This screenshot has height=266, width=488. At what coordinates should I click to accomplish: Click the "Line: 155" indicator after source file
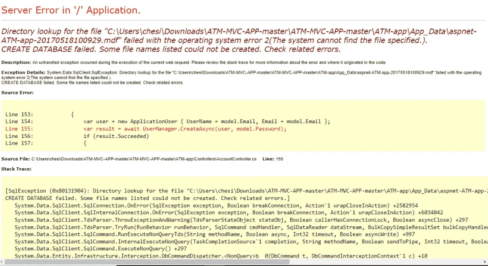(273, 159)
